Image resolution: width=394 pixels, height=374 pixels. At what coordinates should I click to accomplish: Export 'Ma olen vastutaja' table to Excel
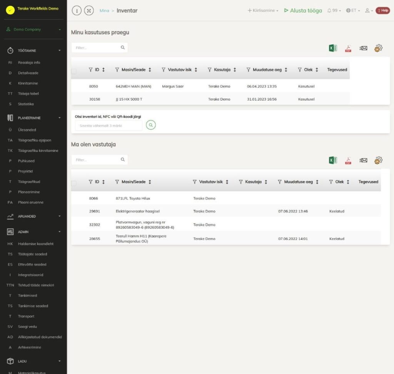[333, 160]
